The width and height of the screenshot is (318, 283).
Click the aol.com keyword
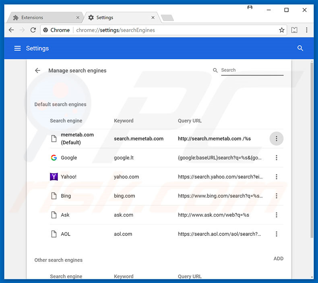click(123, 234)
